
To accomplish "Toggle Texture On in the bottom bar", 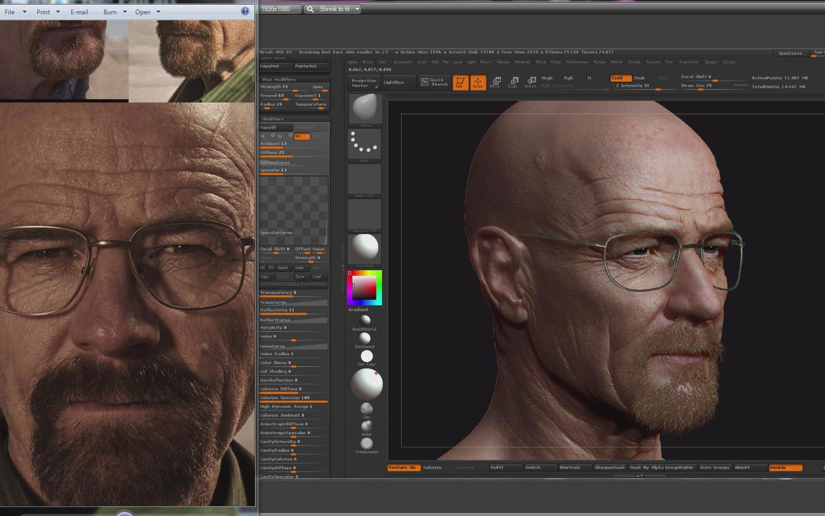I will click(403, 467).
